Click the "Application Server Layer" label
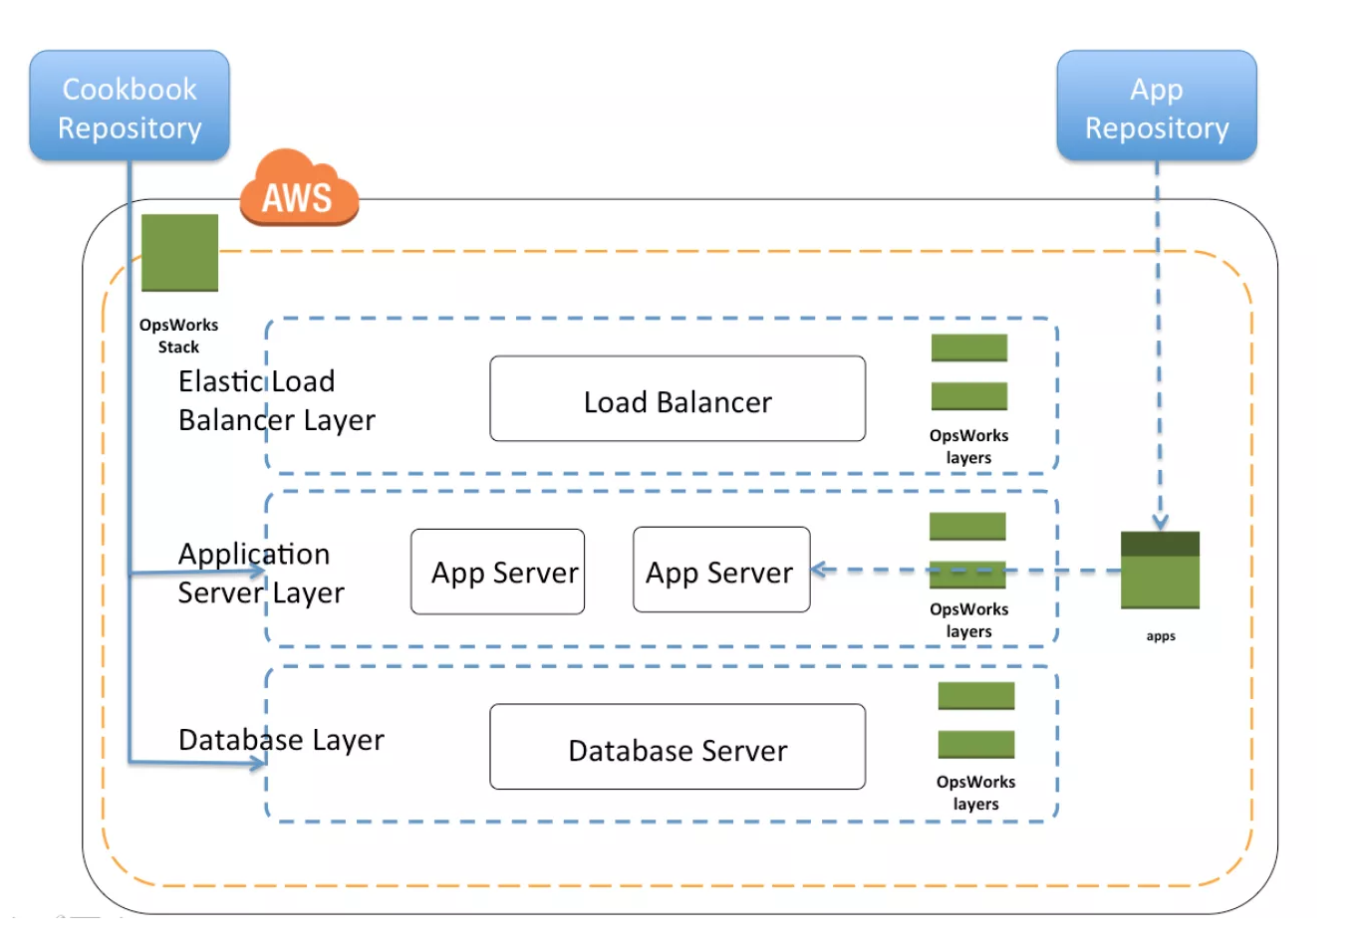The image size is (1355, 940). [261, 573]
